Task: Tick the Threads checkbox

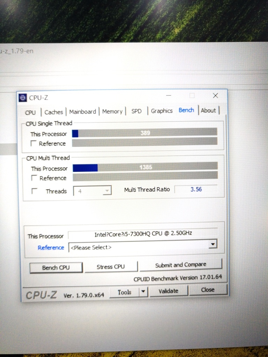Action: pyautogui.click(x=34, y=191)
